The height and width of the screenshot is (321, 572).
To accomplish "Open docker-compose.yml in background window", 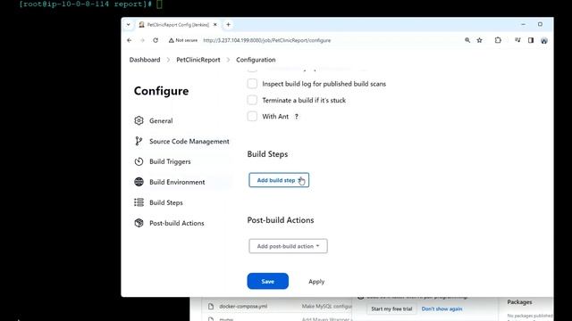I will point(243,307).
